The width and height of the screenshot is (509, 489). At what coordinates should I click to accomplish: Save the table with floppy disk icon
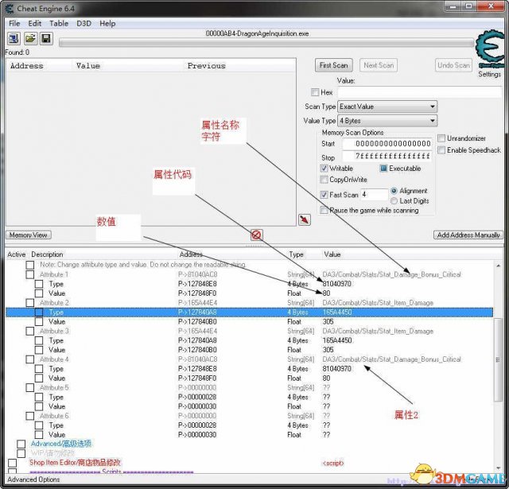point(46,39)
